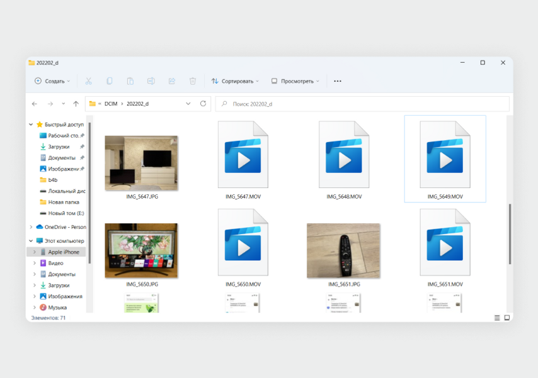The height and width of the screenshot is (378, 538).
Task: Open Документы pinned in quick access
Action: (62, 158)
